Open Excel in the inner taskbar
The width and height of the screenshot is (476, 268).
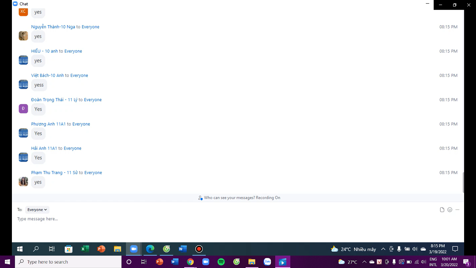85,249
